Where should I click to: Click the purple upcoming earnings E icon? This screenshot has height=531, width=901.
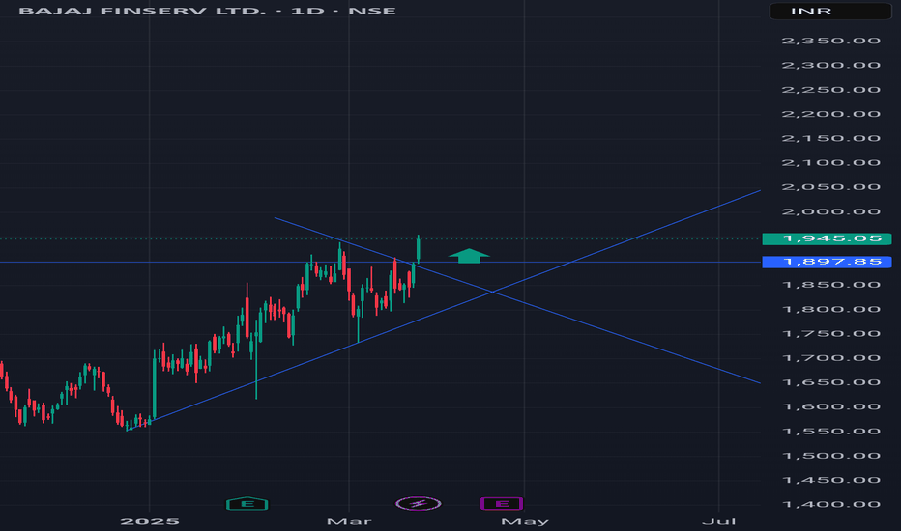click(x=502, y=504)
